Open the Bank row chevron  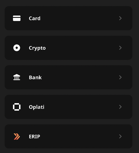pyautogui.click(x=120, y=77)
